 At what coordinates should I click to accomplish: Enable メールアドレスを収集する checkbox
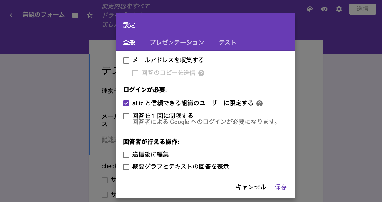coord(126,60)
